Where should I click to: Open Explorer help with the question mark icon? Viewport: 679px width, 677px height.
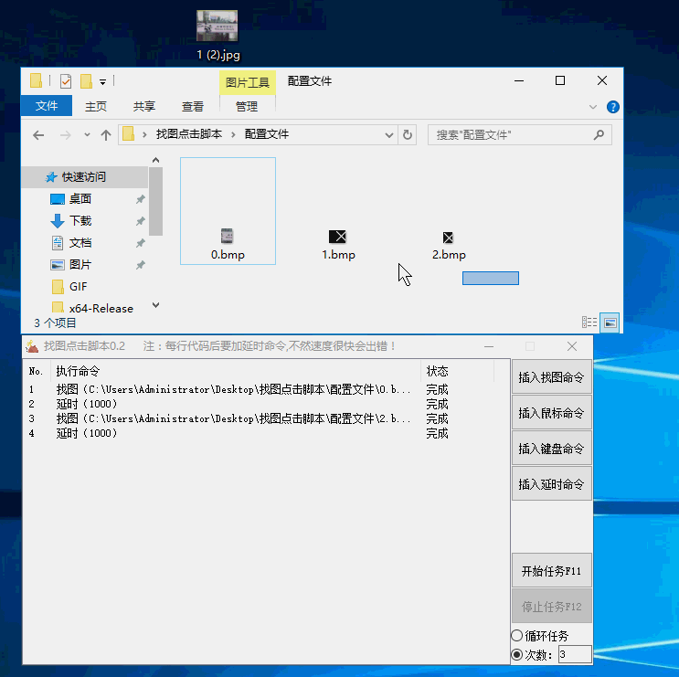[x=613, y=107]
